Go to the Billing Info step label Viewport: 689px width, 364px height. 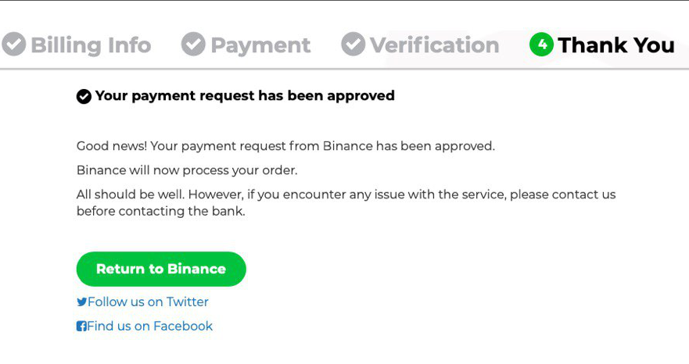[91, 45]
